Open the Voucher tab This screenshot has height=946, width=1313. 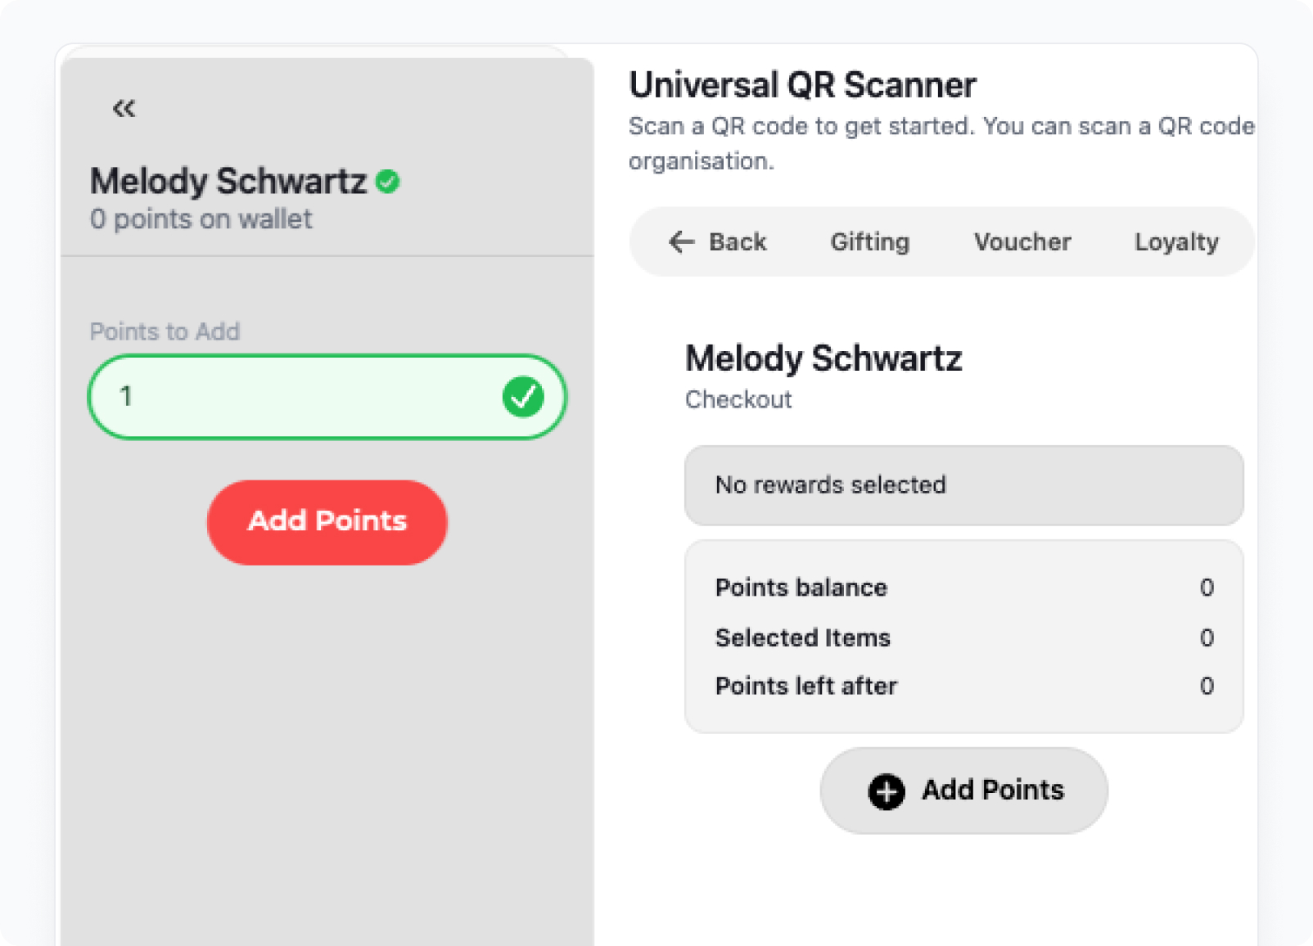[1022, 242]
